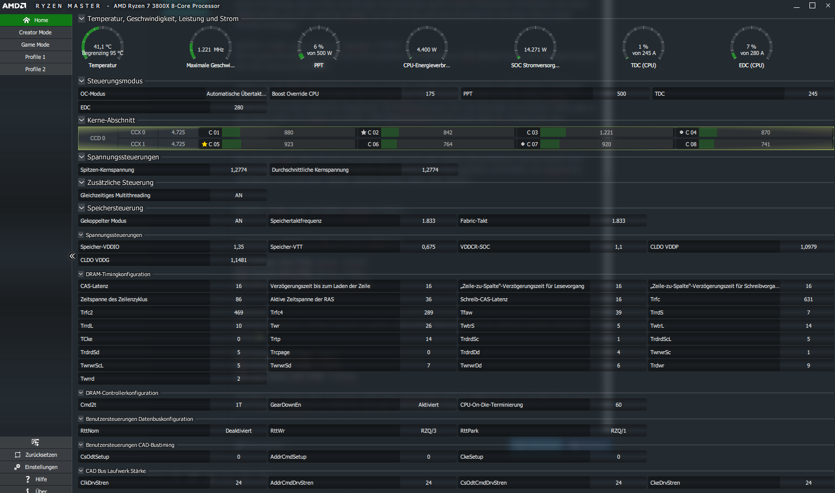
Task: Click the Boost Override CPU value 175
Action: point(430,94)
